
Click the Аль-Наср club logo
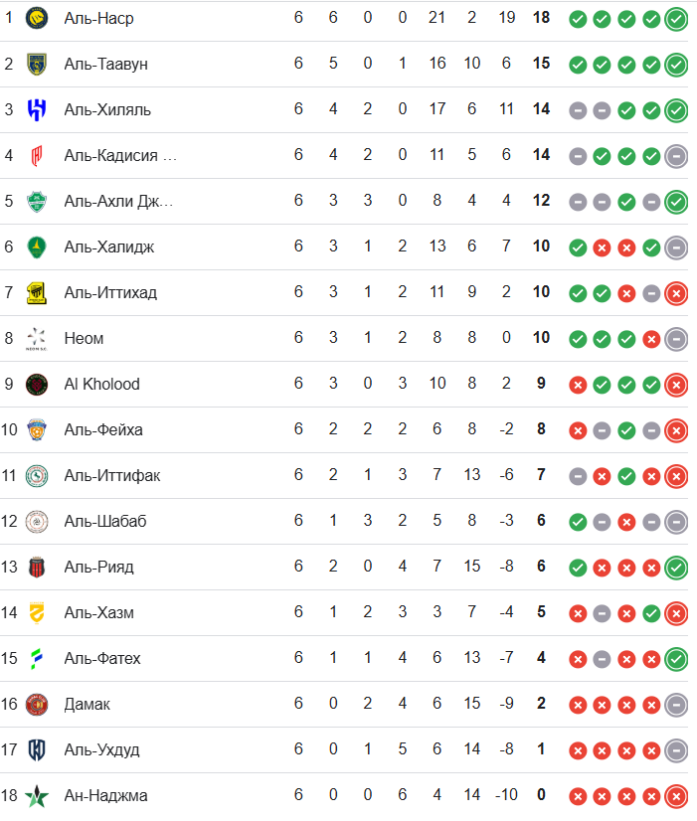coord(37,18)
